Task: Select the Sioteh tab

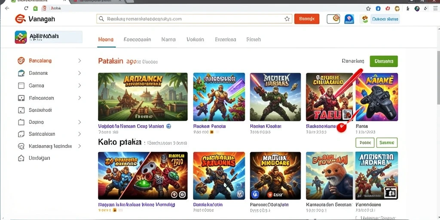Action: (254, 40)
